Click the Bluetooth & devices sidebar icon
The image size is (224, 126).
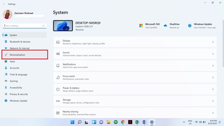(6, 42)
